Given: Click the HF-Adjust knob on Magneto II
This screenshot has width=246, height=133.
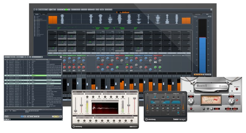Looking at the screenshot, I should [x=232, y=101].
